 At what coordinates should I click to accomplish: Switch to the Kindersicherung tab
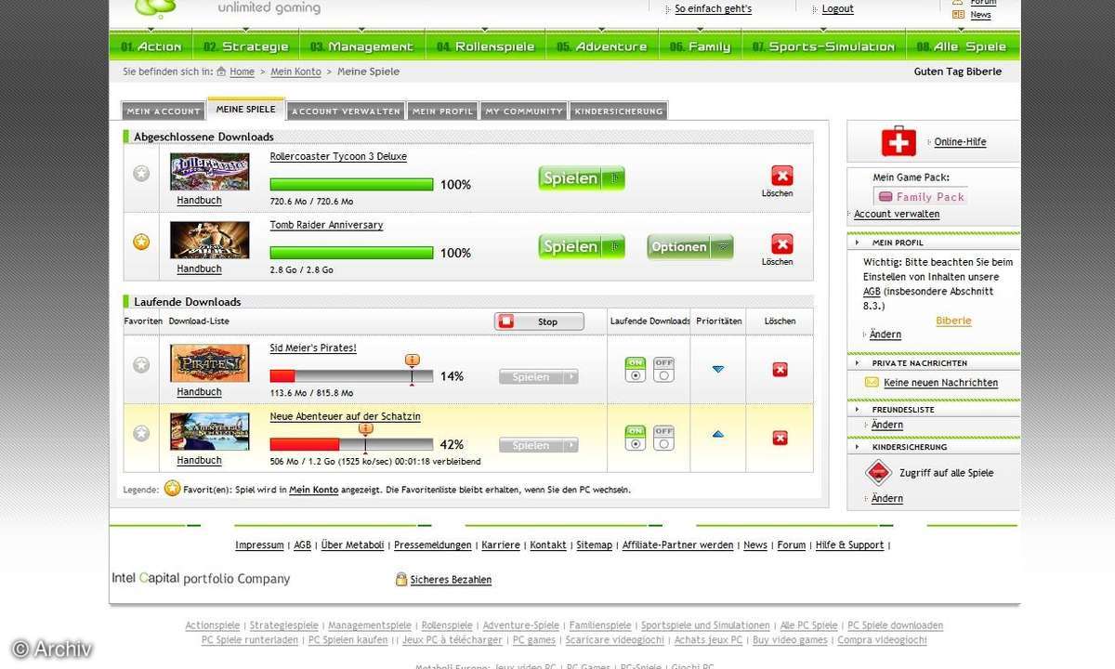point(619,111)
